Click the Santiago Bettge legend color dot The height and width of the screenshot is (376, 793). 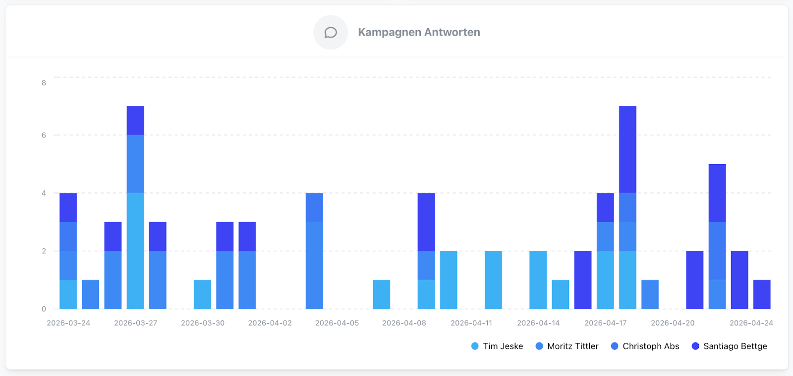pos(695,346)
